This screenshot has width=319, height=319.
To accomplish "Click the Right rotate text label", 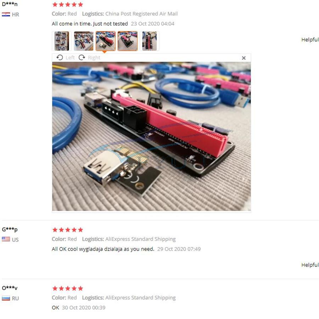I will tap(94, 58).
